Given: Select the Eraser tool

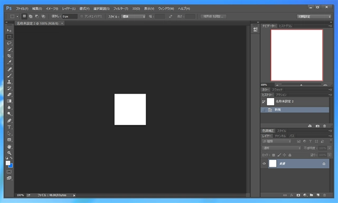Looking at the screenshot, I should point(9,95).
